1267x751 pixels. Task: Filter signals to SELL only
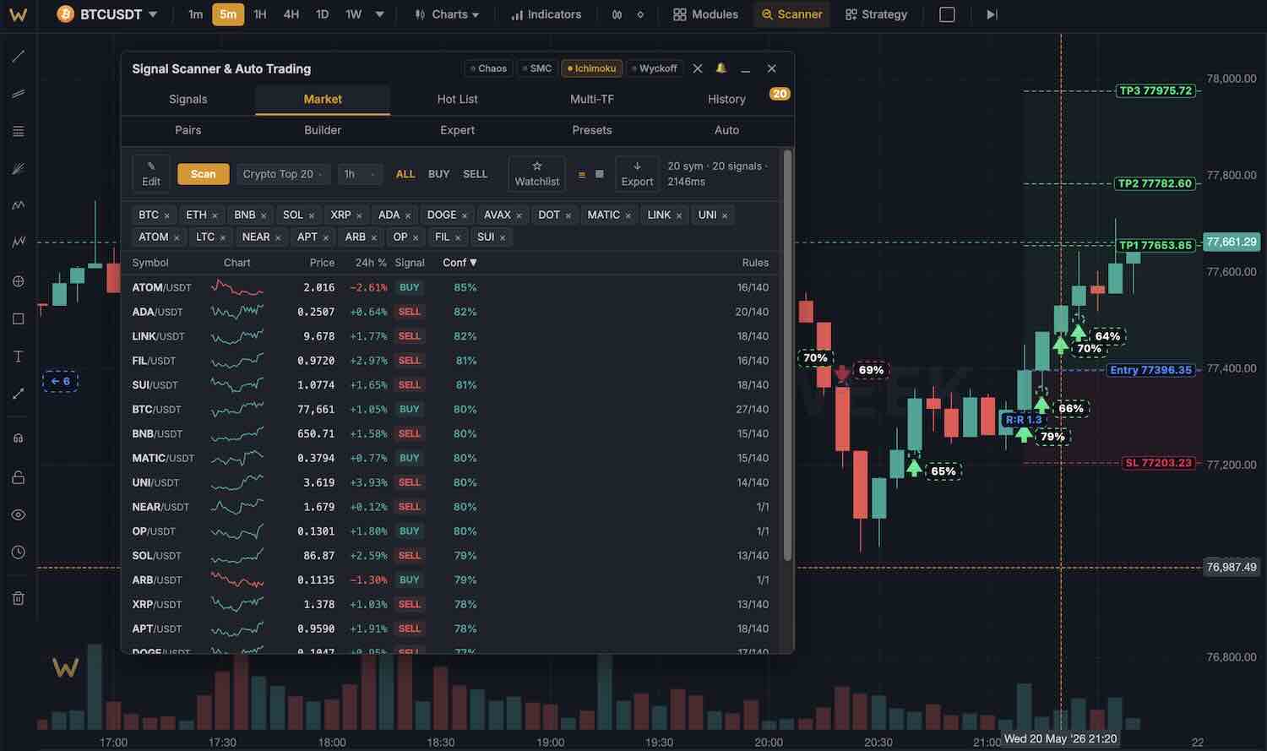click(x=476, y=174)
